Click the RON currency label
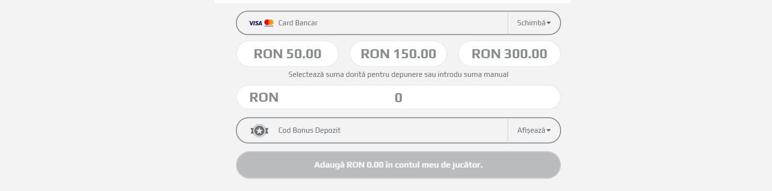Screen dimensions: 772x191 click(x=264, y=97)
